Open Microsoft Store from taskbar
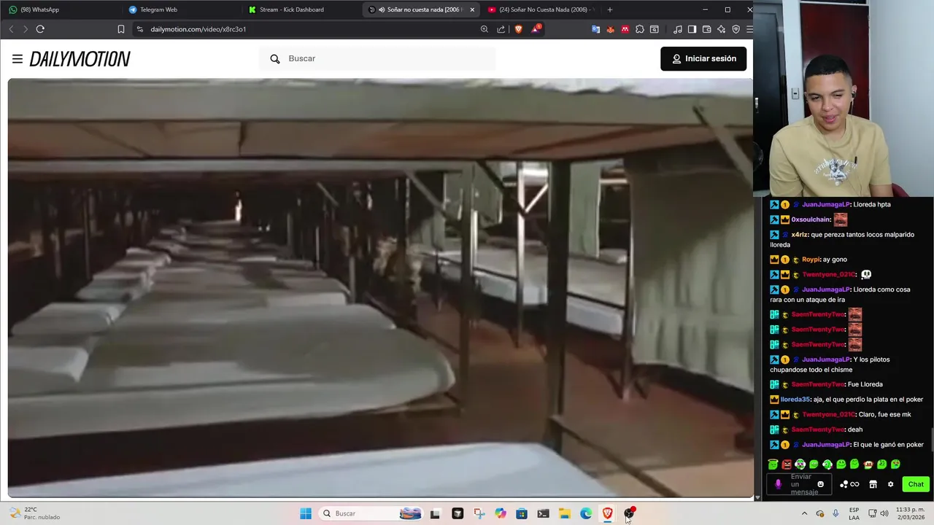 (x=522, y=513)
